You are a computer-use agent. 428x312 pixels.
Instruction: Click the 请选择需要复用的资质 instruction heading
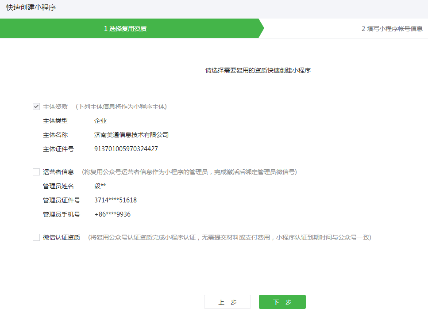[258, 70]
